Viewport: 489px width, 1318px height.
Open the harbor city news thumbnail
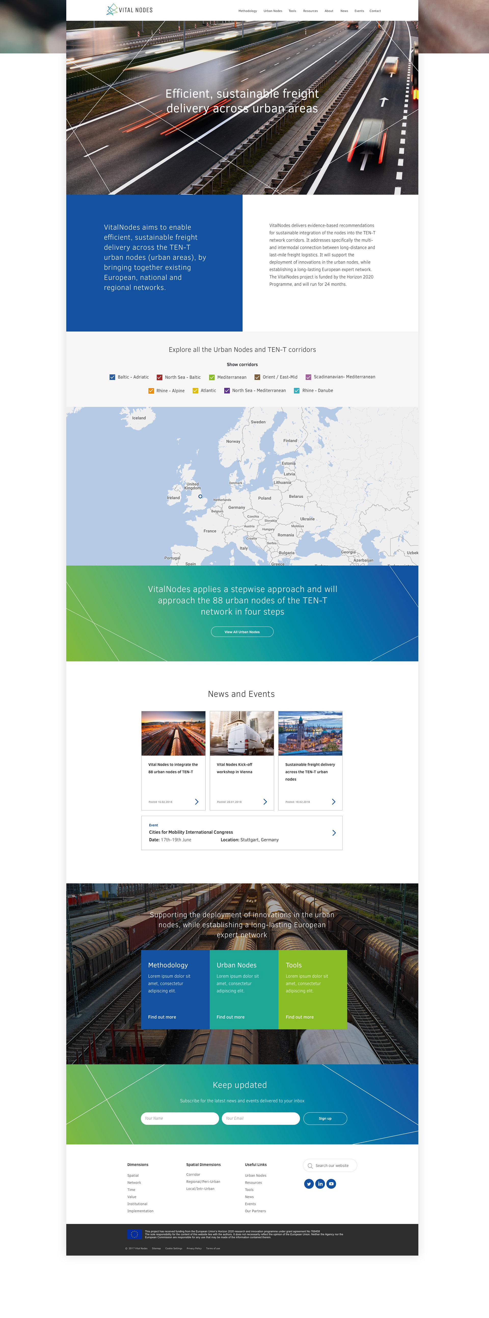click(x=310, y=733)
